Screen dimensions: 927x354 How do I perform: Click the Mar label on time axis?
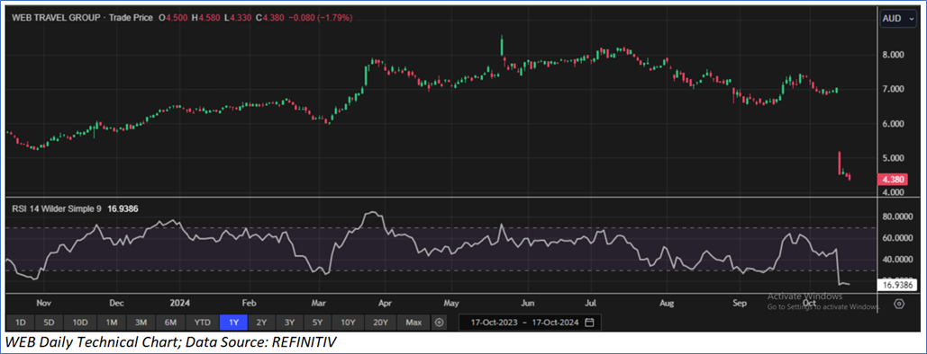[320, 304]
